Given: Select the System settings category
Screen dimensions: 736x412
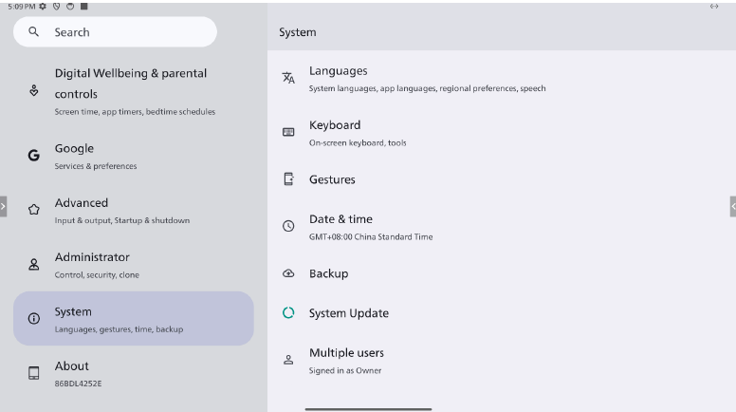Looking at the screenshot, I should pos(133,319).
